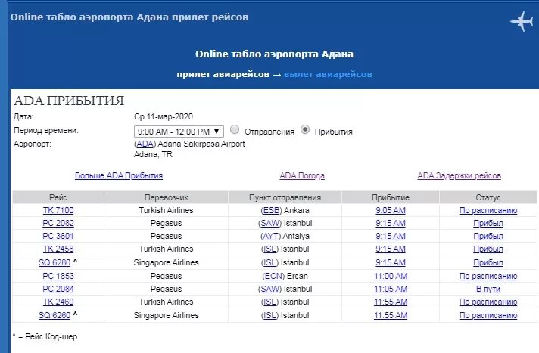This screenshot has width=539, height=353.
Task: Open flight SQ 6260
Action: [55, 315]
